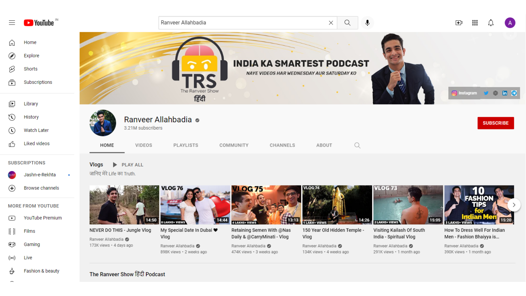Switch to the PLAYLISTS tab

point(186,145)
